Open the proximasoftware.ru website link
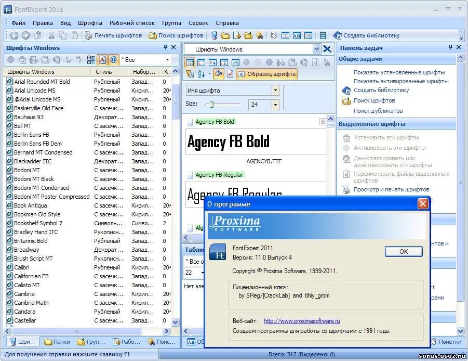This screenshot has width=468, height=361. point(302,321)
